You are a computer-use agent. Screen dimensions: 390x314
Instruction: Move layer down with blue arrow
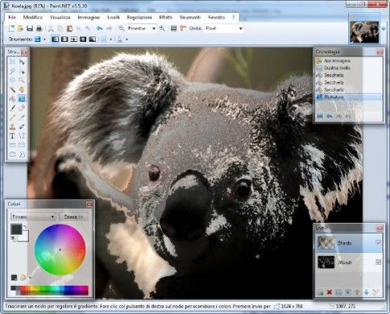tap(366, 292)
